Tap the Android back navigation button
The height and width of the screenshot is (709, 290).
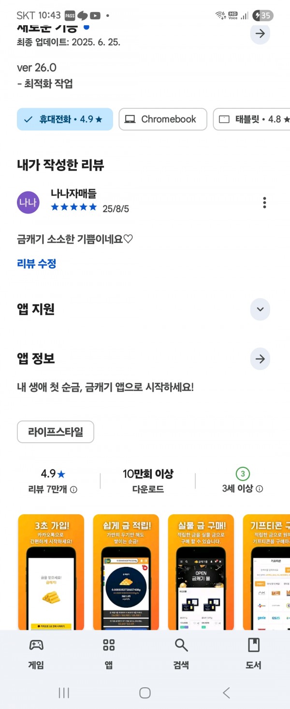tap(226, 693)
